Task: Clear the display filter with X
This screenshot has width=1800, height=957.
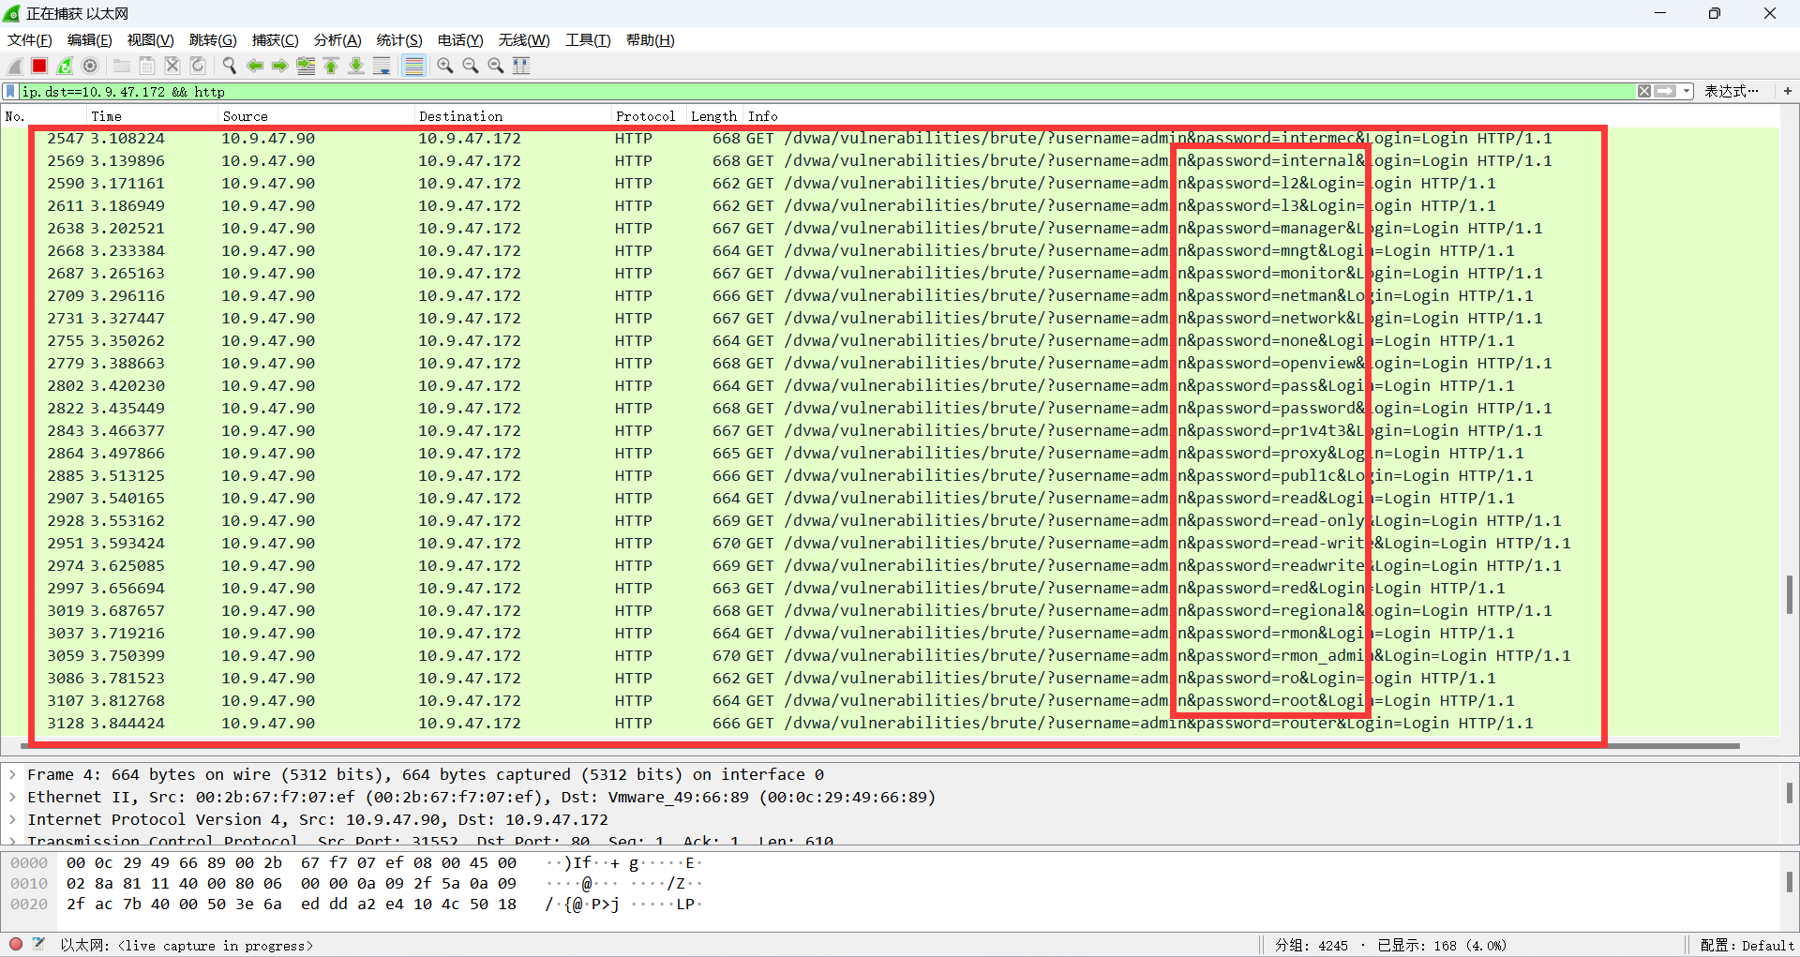Action: click(1644, 91)
